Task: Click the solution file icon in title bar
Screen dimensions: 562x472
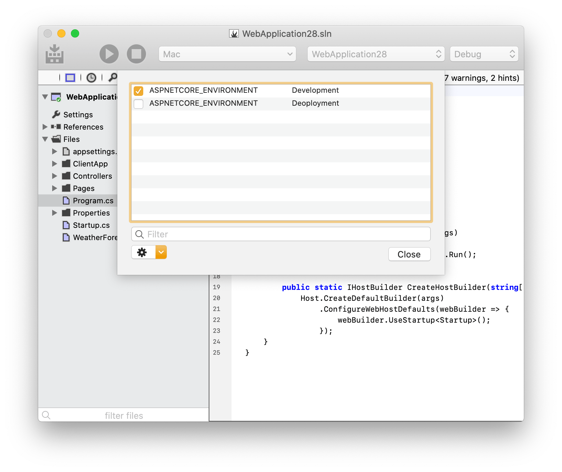Action: point(234,33)
